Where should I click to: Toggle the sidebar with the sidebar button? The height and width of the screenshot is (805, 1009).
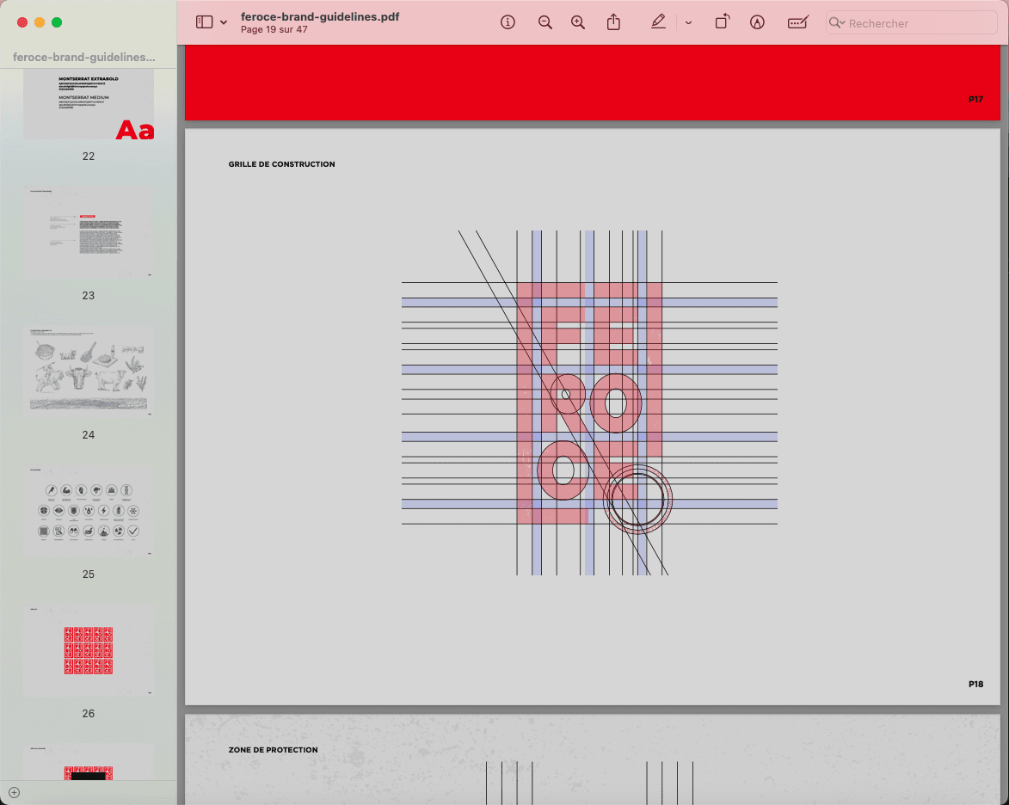204,22
